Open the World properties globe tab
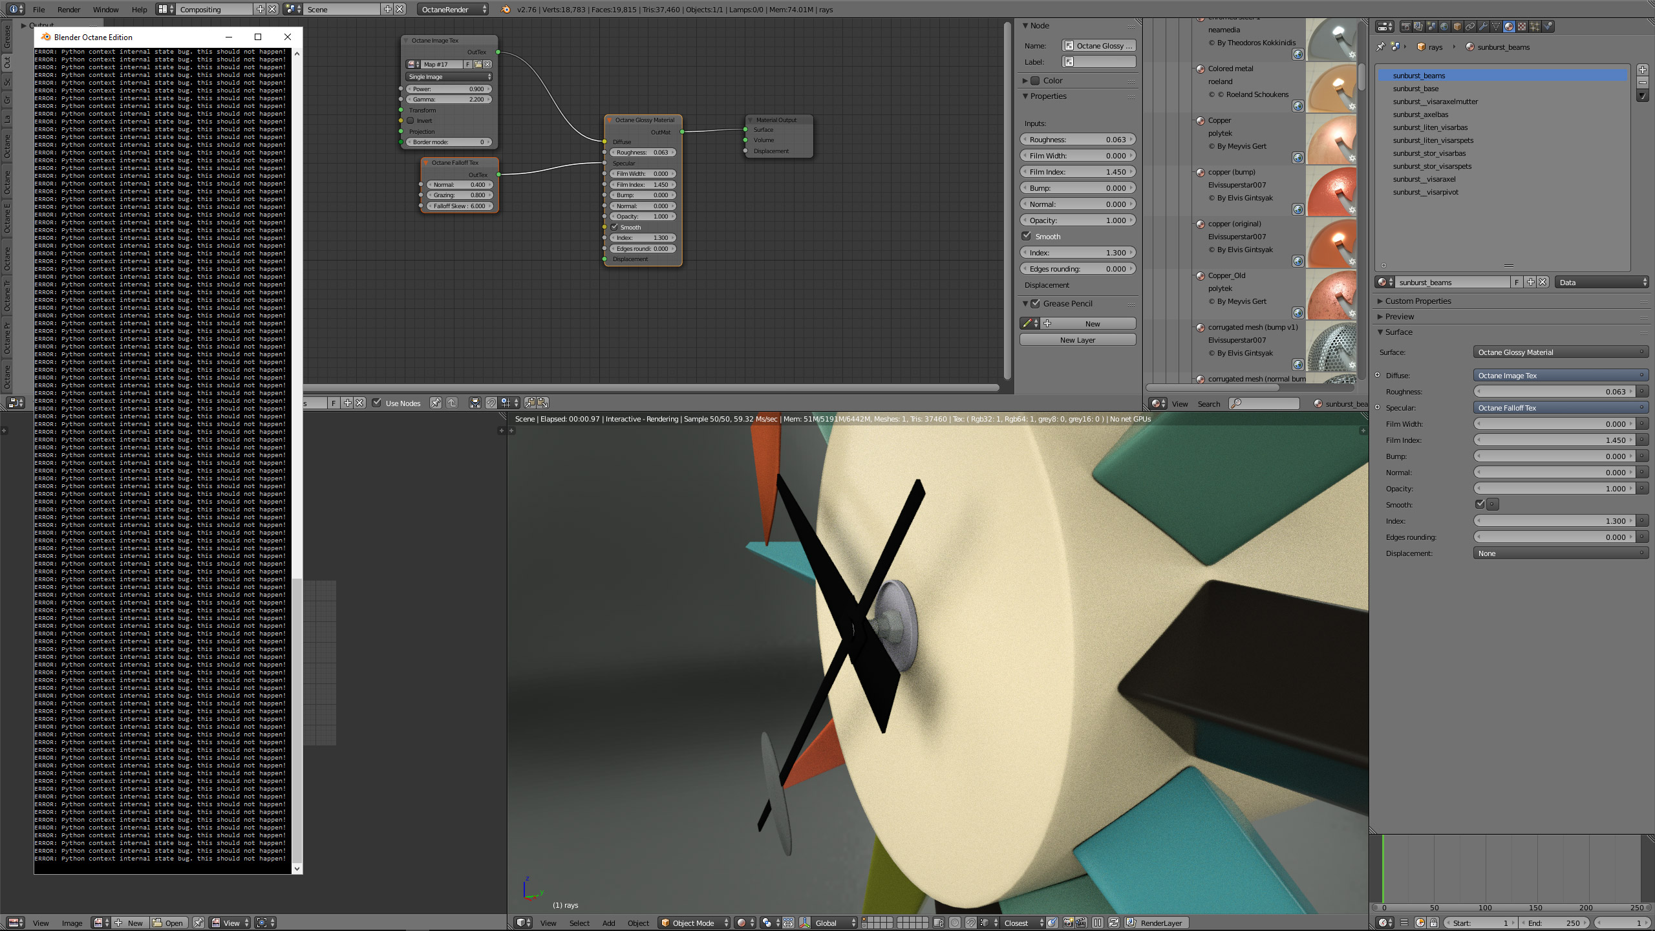Screen dimensions: 1655x931 click(1444, 27)
